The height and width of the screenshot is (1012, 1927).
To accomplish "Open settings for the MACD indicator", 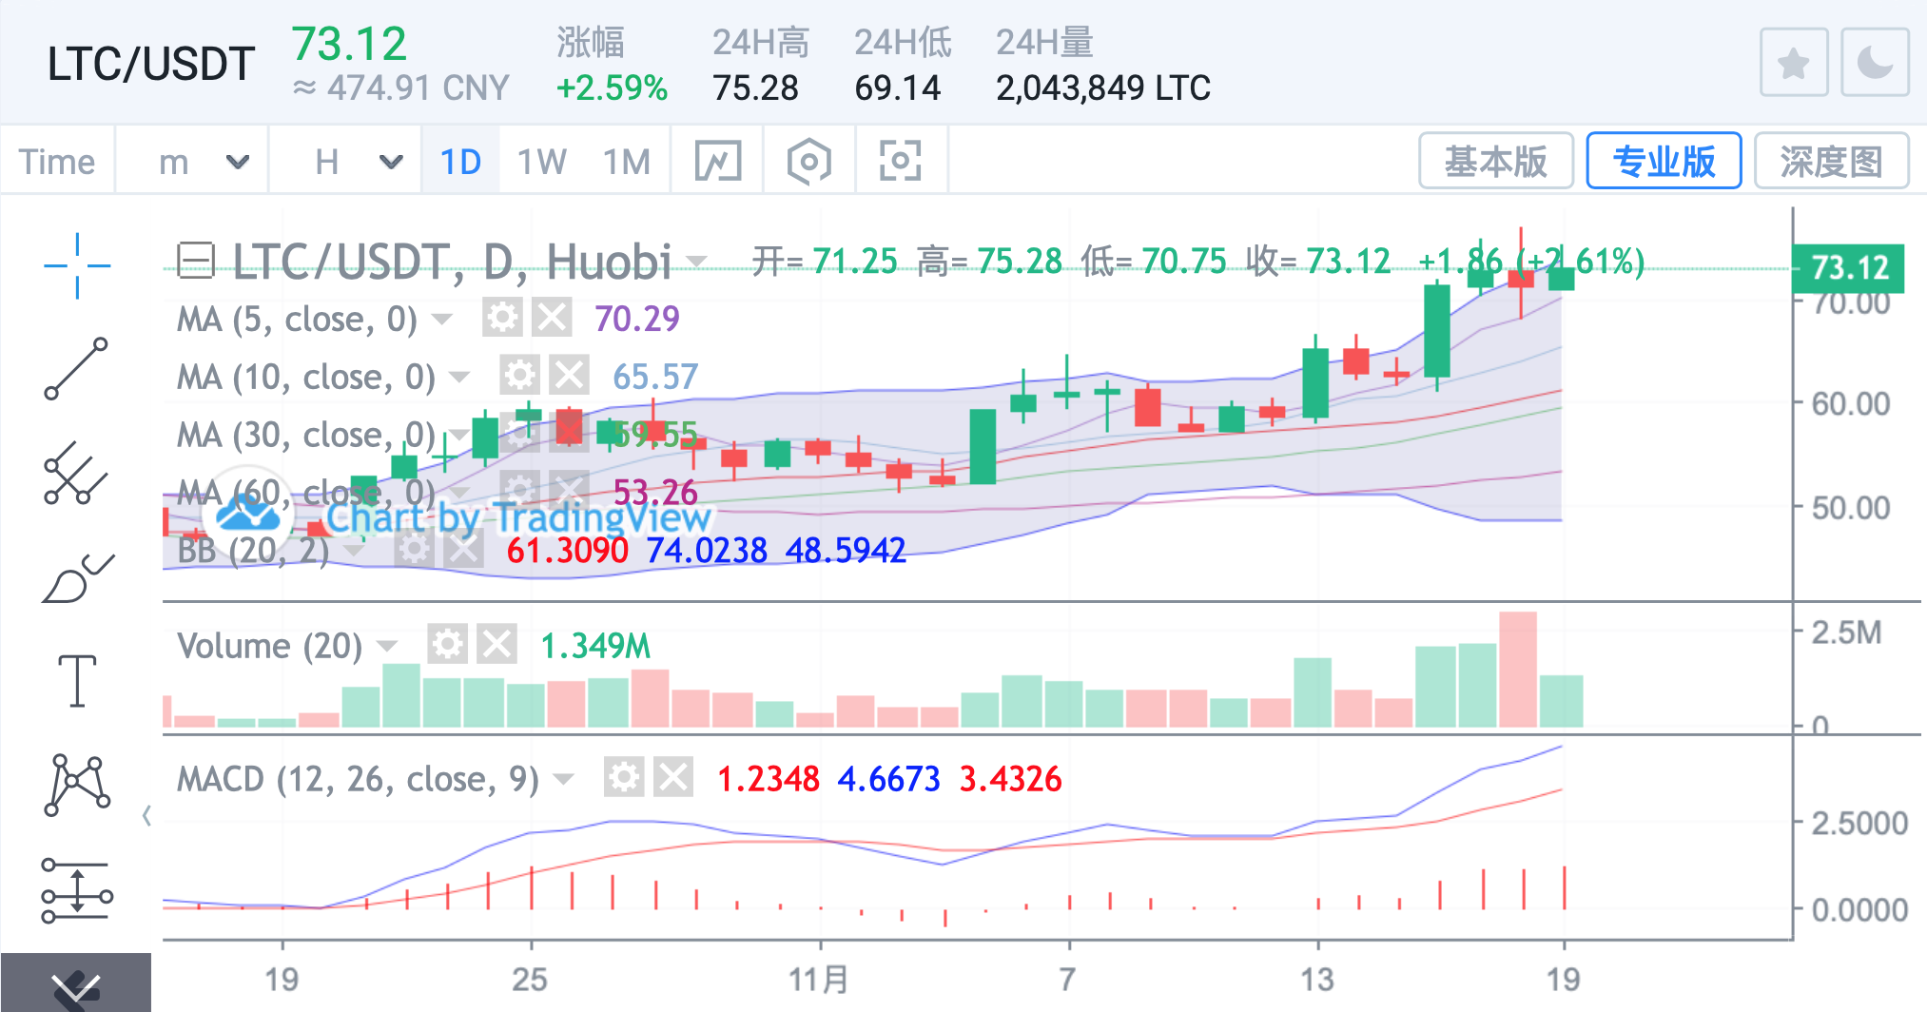I will click(624, 778).
